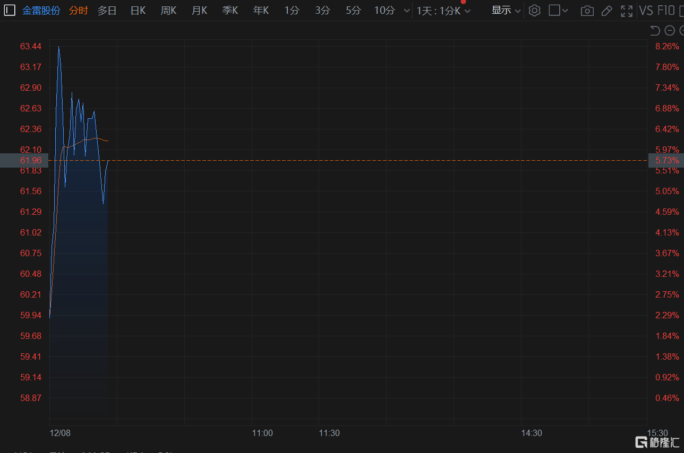Zoom out using the minus circle icon
Image resolution: width=684 pixels, height=453 pixels.
click(x=670, y=31)
